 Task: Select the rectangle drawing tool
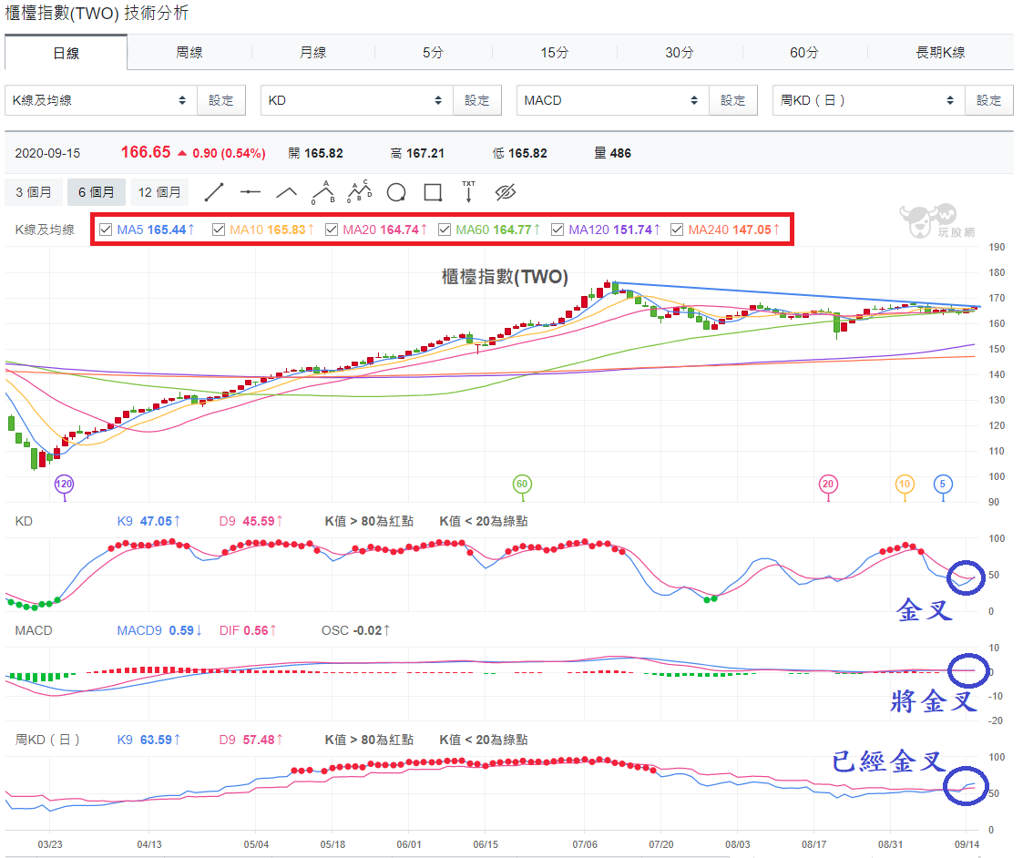(433, 192)
